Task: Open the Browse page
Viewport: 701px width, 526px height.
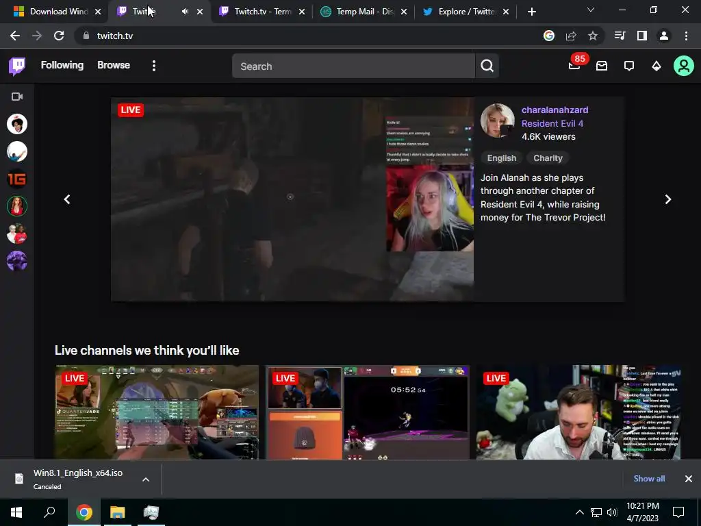Action: tap(114, 65)
